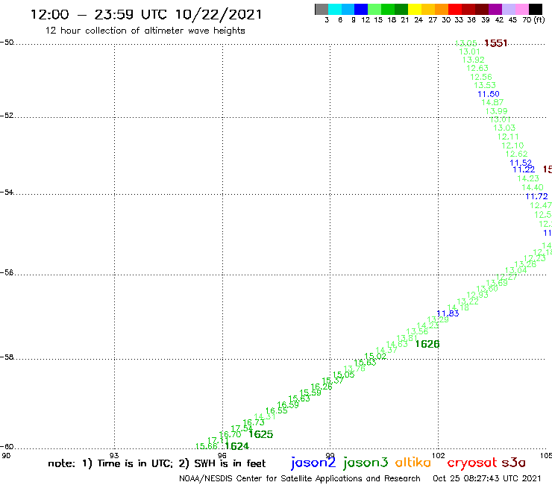
Task: Click the 12.63 wave height value
Action: pyautogui.click(x=477, y=69)
